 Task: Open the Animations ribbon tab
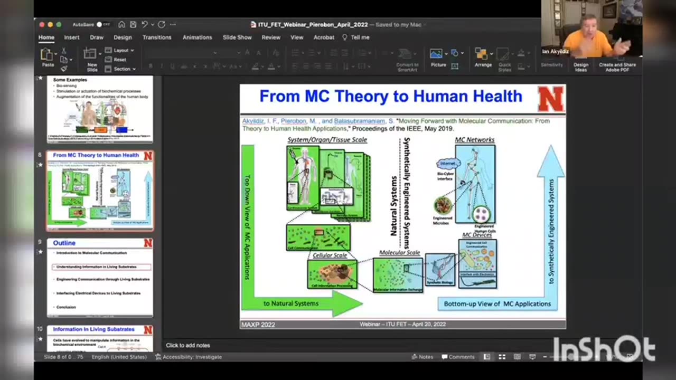click(x=197, y=37)
